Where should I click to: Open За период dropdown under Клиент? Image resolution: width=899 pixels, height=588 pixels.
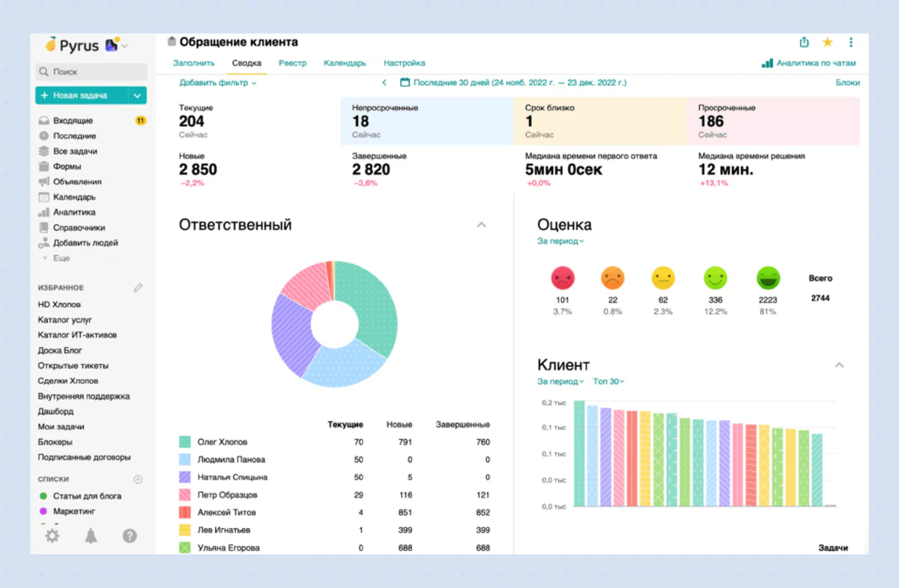[x=560, y=381]
